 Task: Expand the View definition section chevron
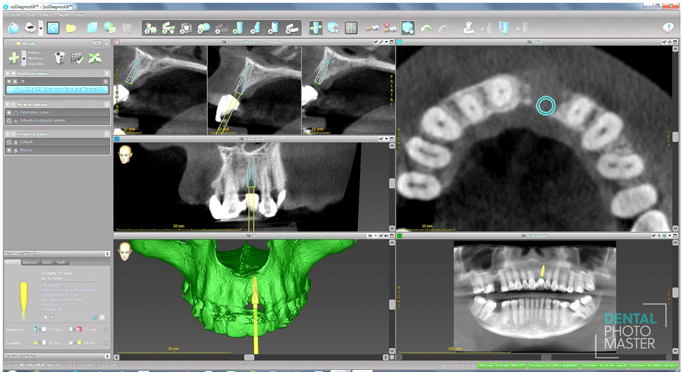point(107,104)
